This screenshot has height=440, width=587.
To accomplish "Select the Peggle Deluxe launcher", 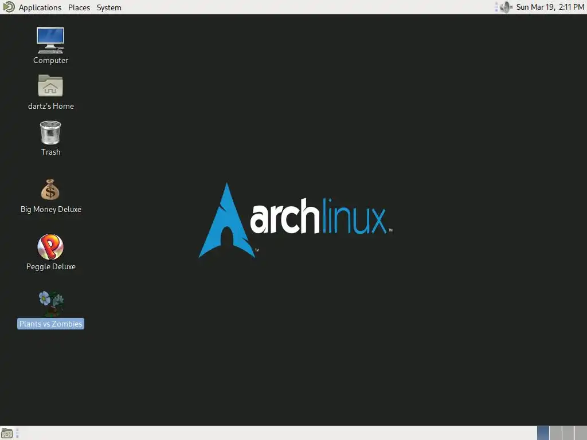I will pos(50,252).
